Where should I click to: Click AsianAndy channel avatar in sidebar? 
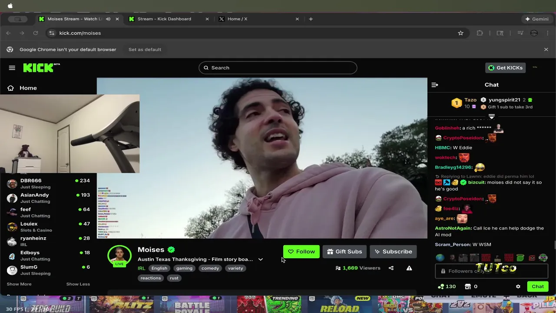(12, 198)
